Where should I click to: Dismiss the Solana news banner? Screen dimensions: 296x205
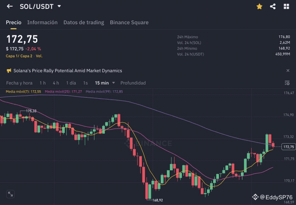[287, 71]
